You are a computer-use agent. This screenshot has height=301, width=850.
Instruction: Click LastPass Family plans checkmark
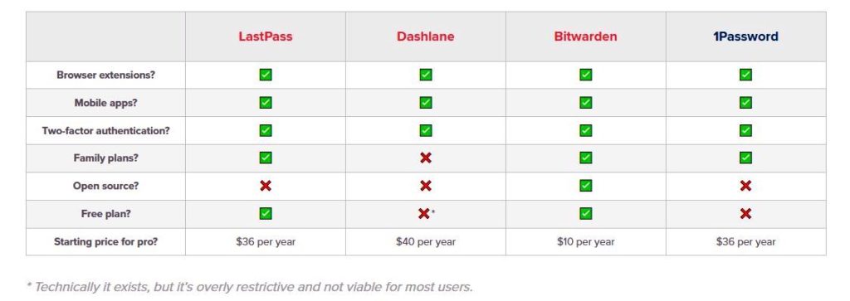[x=266, y=158]
